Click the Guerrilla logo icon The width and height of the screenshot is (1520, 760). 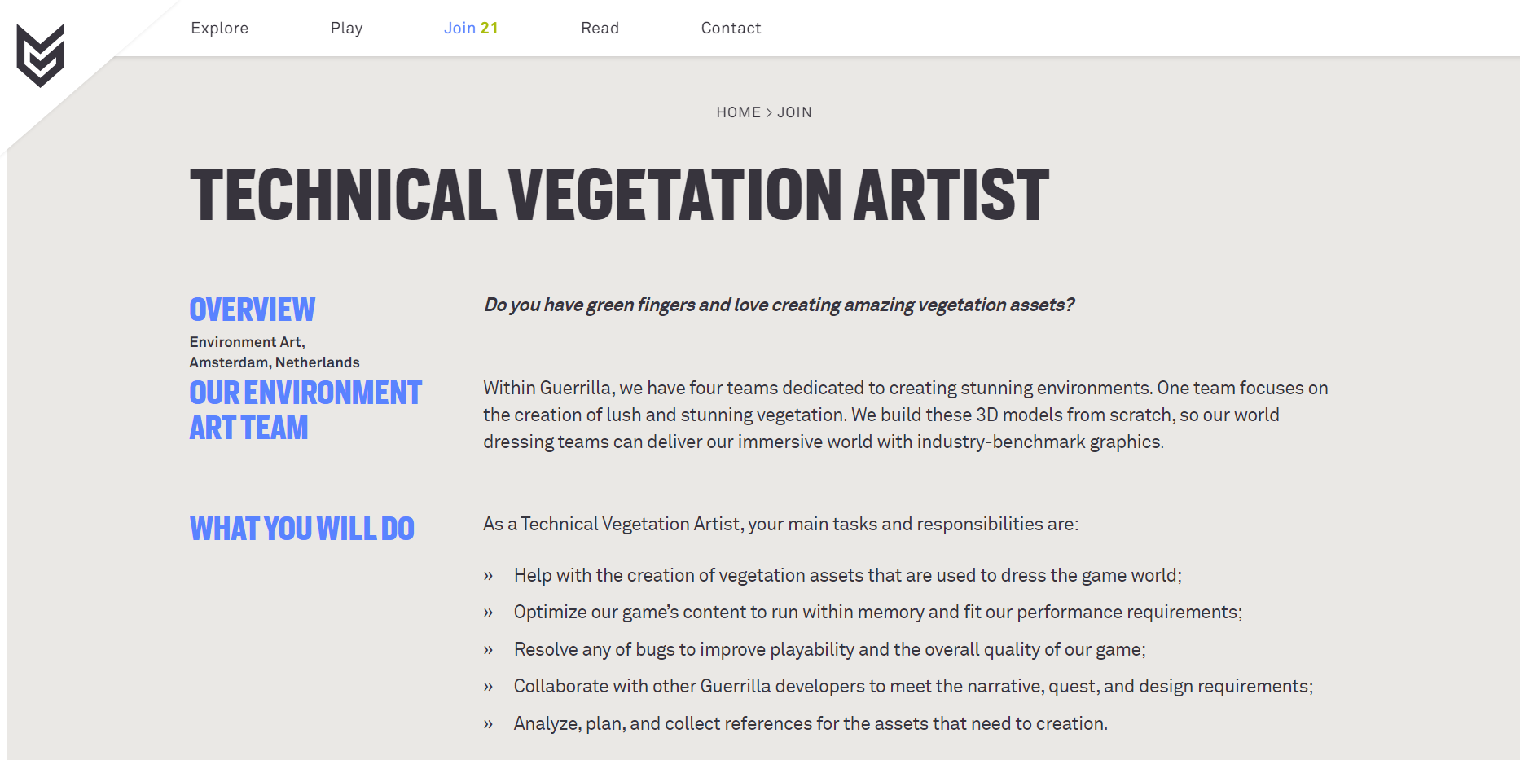coord(40,55)
